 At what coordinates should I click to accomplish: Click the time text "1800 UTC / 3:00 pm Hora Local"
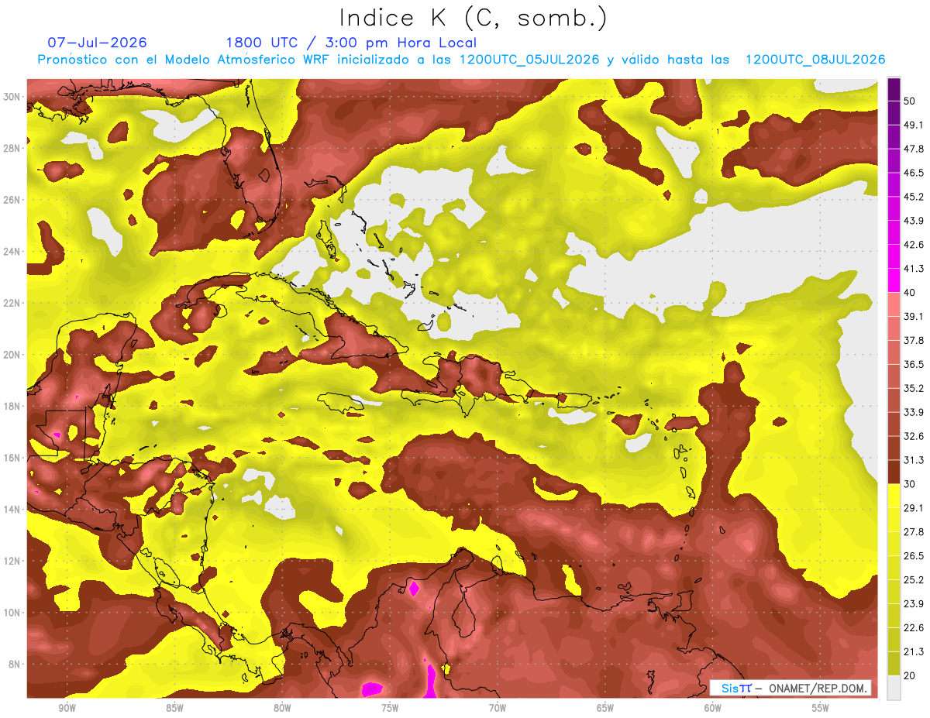(x=351, y=43)
